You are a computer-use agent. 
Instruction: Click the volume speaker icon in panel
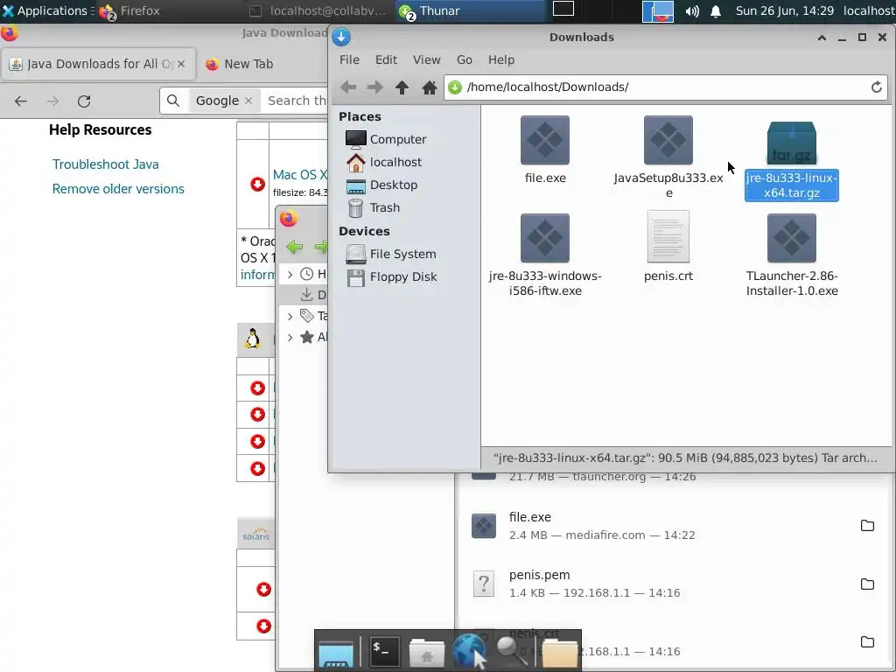692,10
